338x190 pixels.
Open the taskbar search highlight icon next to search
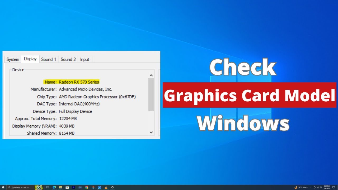(39, 187)
